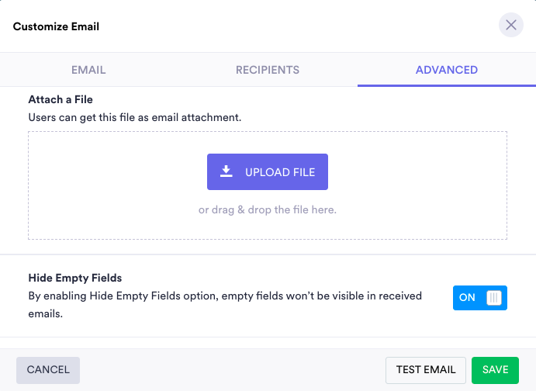Disable the Hide Empty Fields toggle
Image resolution: width=536 pixels, height=391 pixels.
(480, 298)
